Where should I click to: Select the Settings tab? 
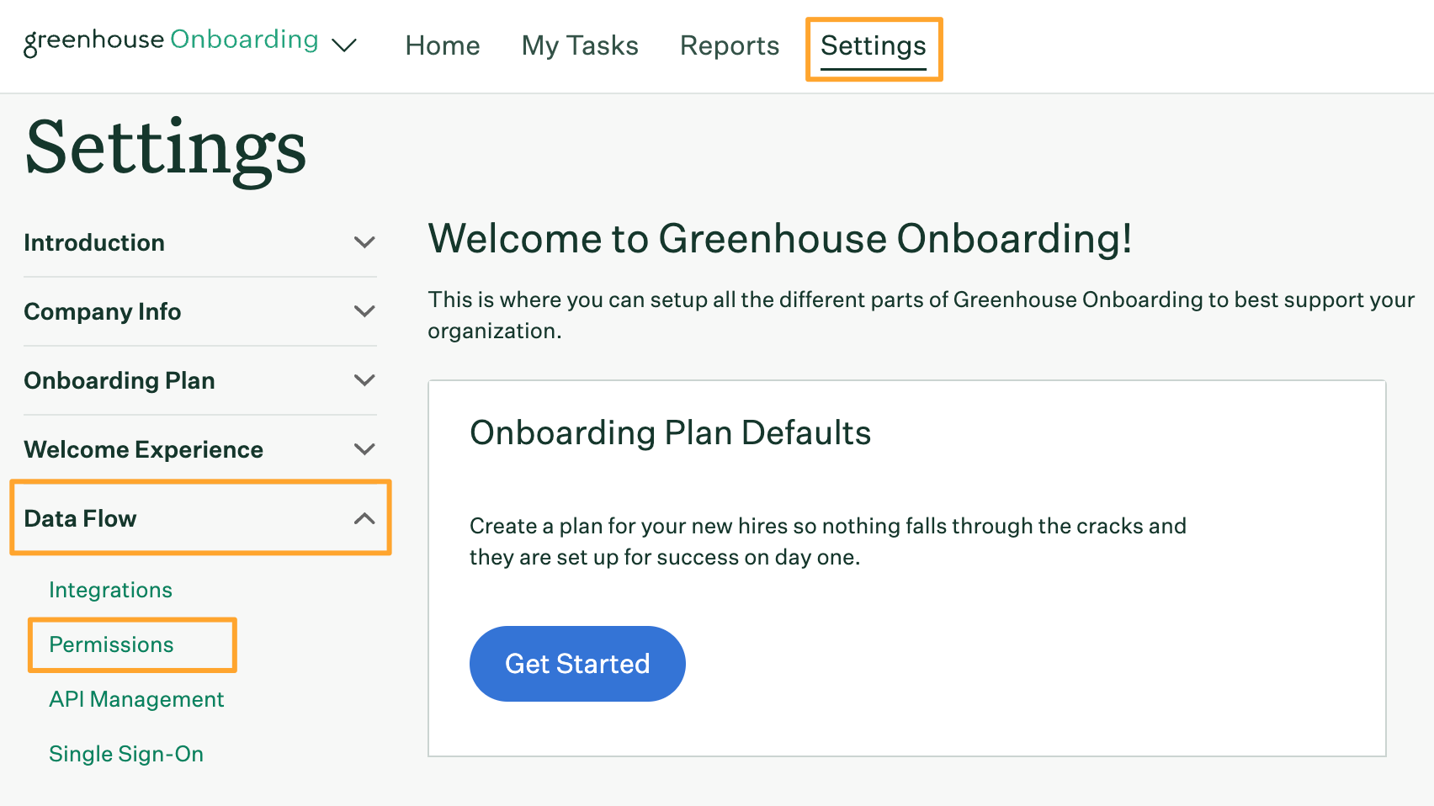pos(874,48)
